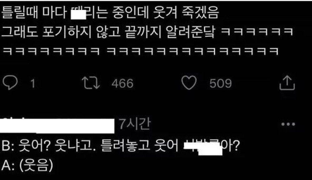Click the phrase 틀려놓고 웃어 in the reply
The image size is (312, 180).
(139, 146)
